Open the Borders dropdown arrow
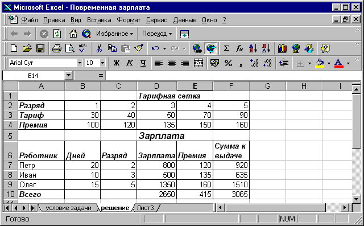The image size is (364, 226). coord(309,63)
